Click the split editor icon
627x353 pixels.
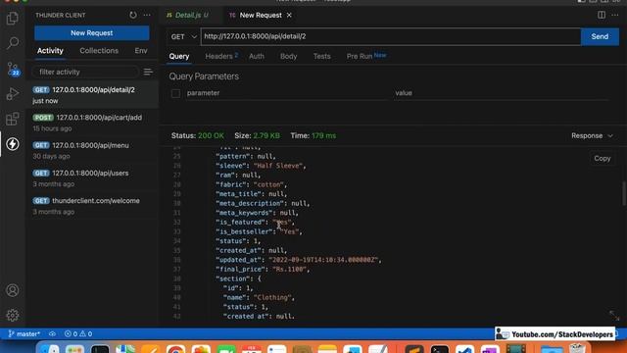[x=602, y=16]
